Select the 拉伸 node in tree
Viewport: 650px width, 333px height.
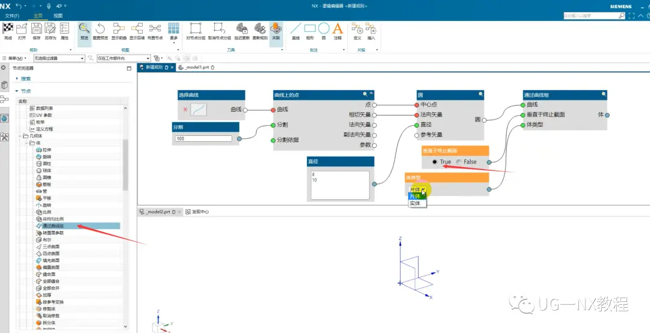47,150
